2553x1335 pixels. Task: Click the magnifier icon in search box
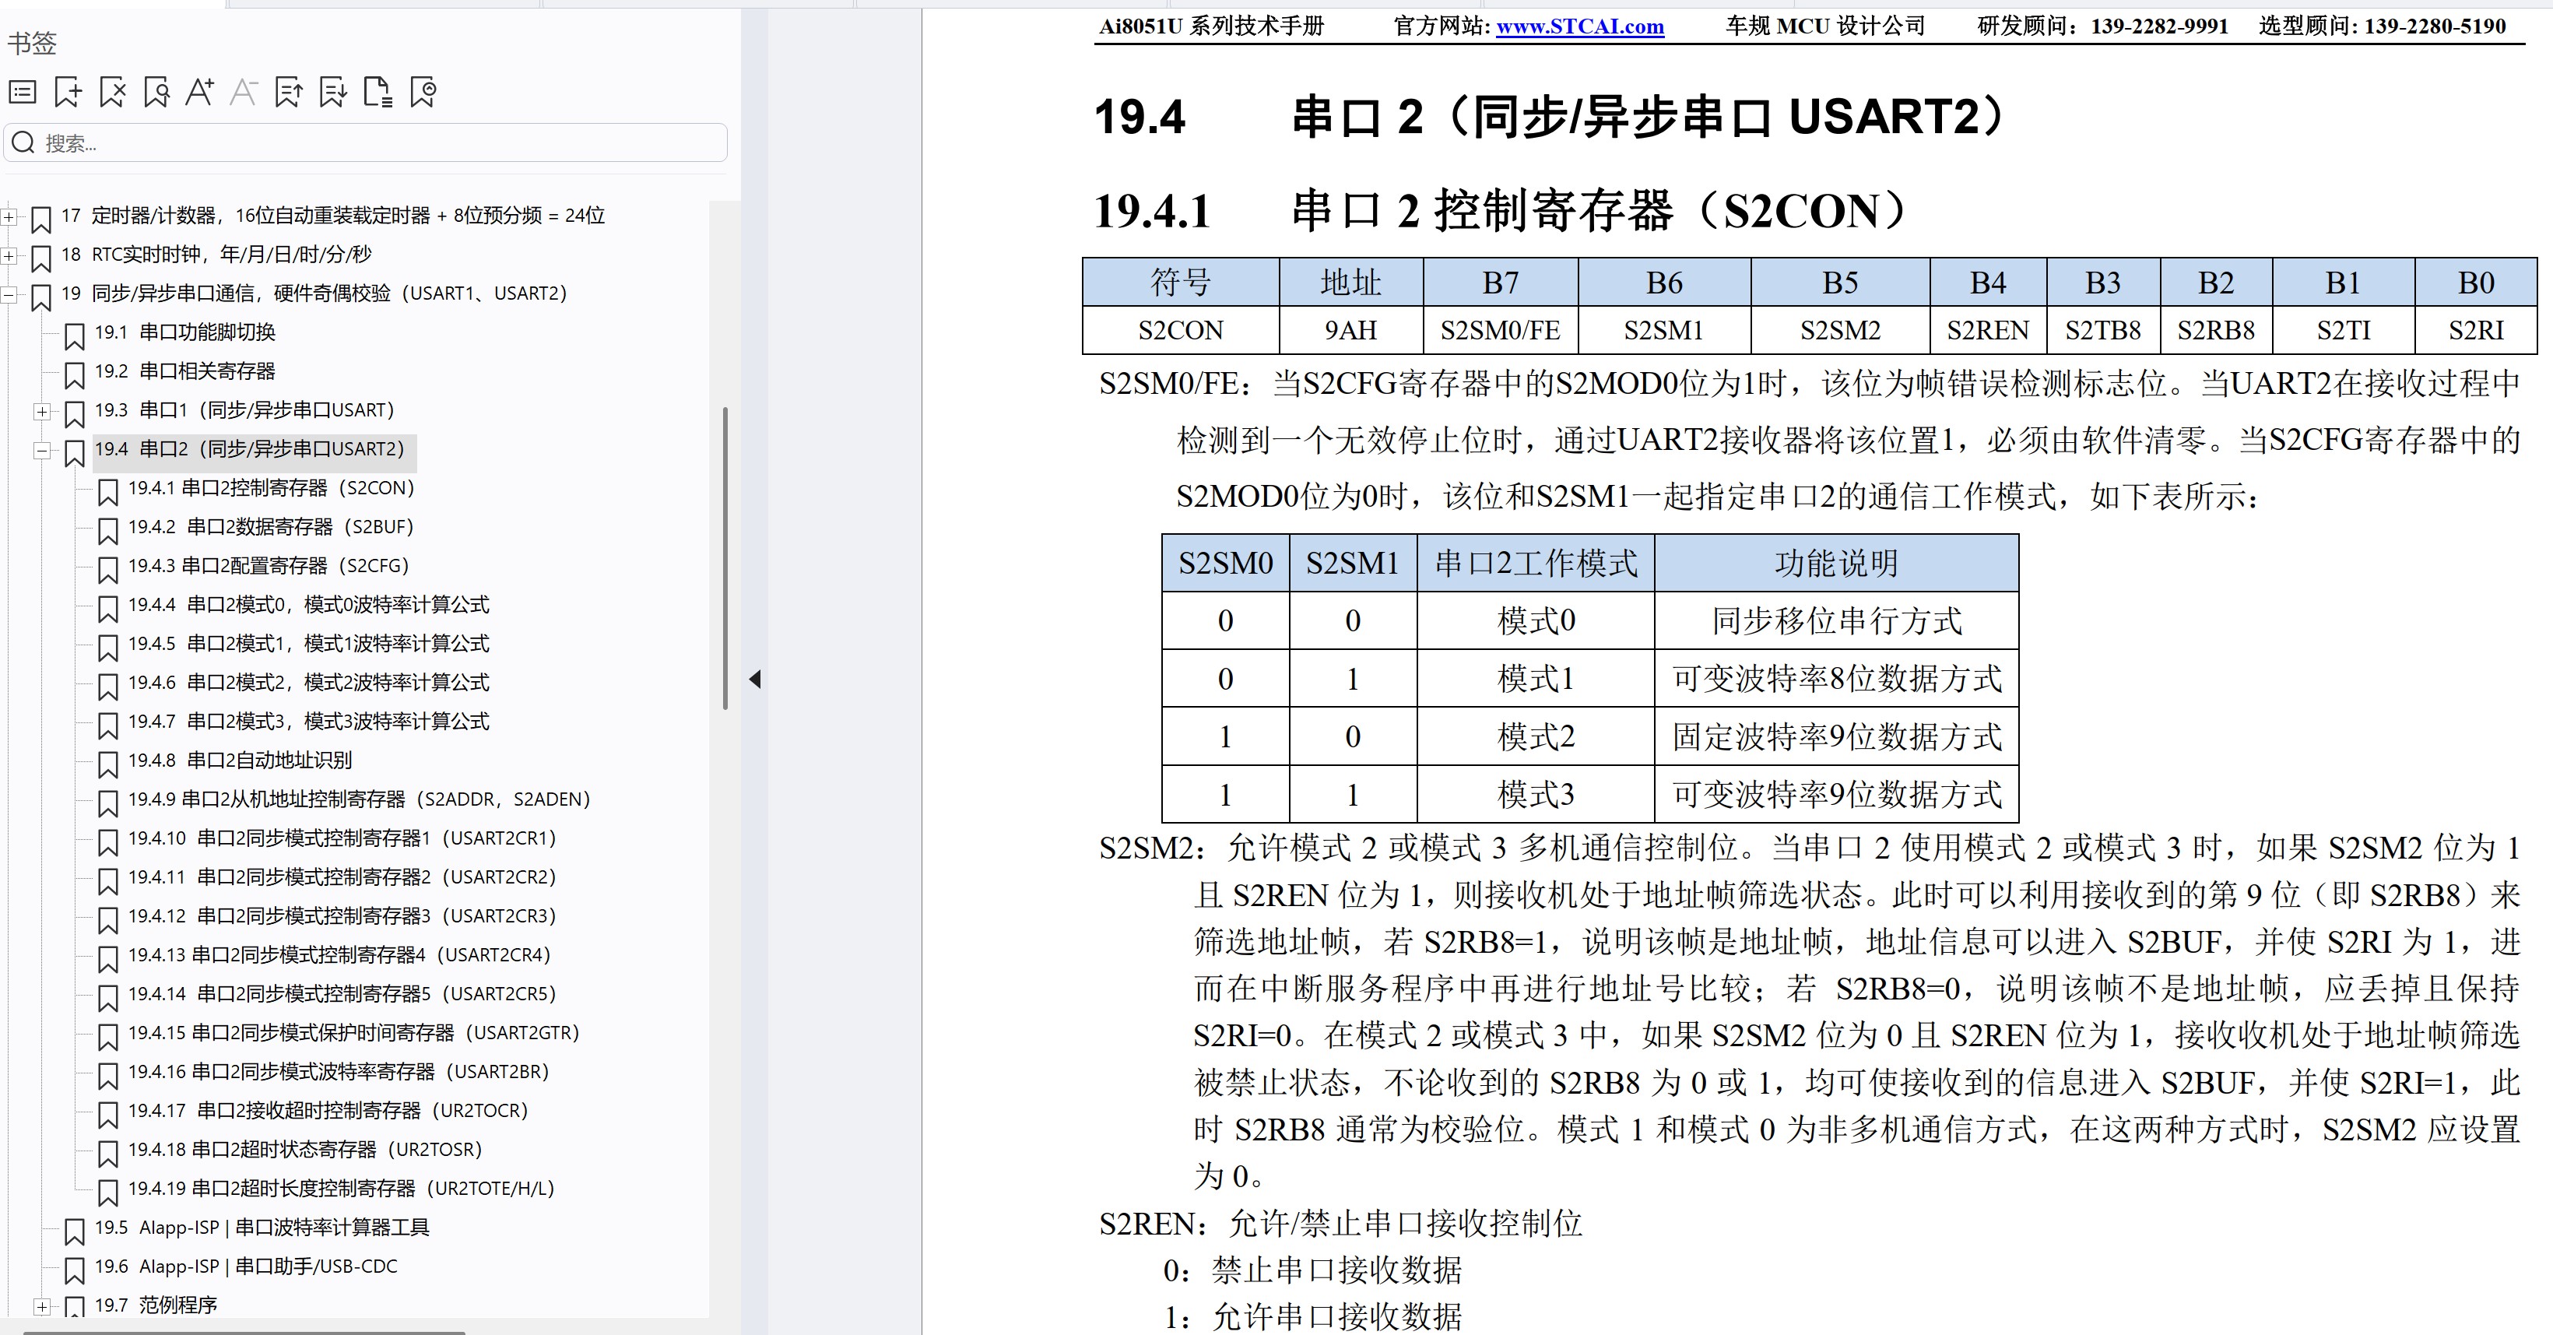pos(24,142)
